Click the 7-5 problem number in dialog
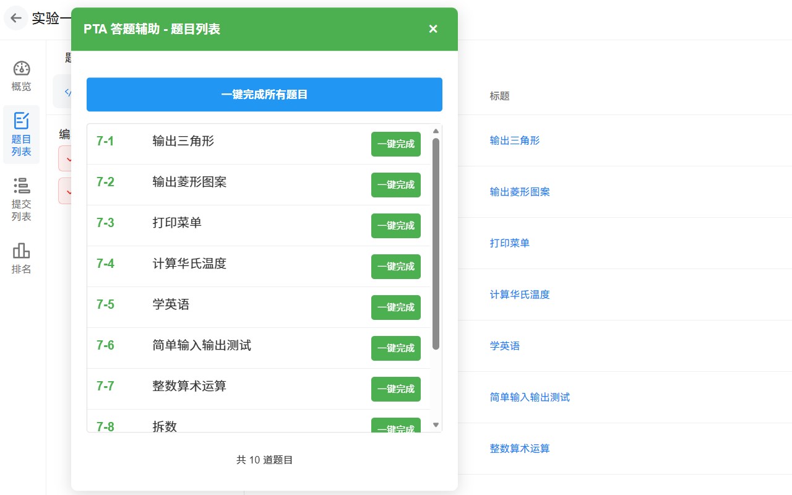 (x=105, y=304)
